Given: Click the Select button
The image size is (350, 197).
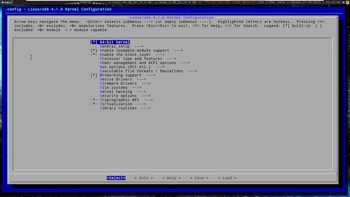Looking at the screenshot, I should 116,178.
